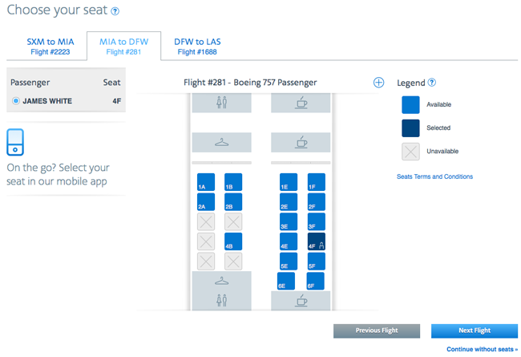Select the James White passenger radio button

[17, 101]
